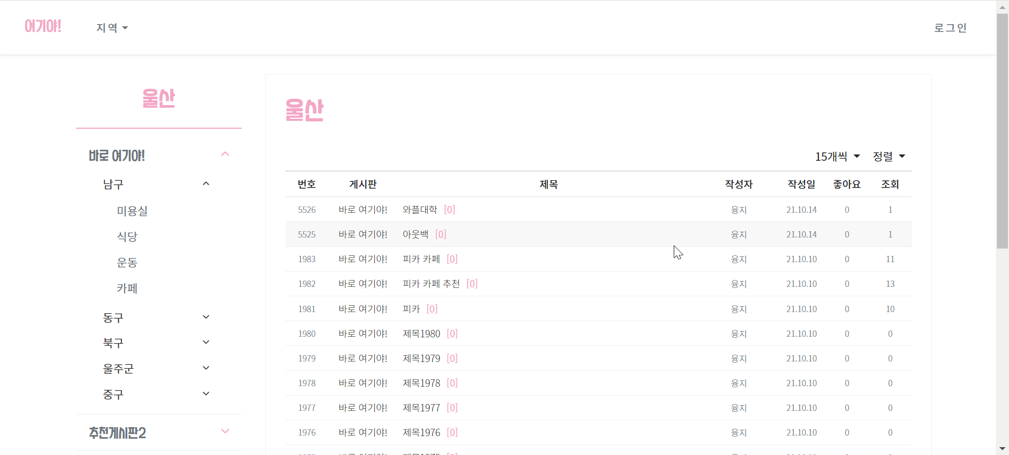
Task: Open the post titled 제목1979
Action: pyautogui.click(x=421, y=358)
